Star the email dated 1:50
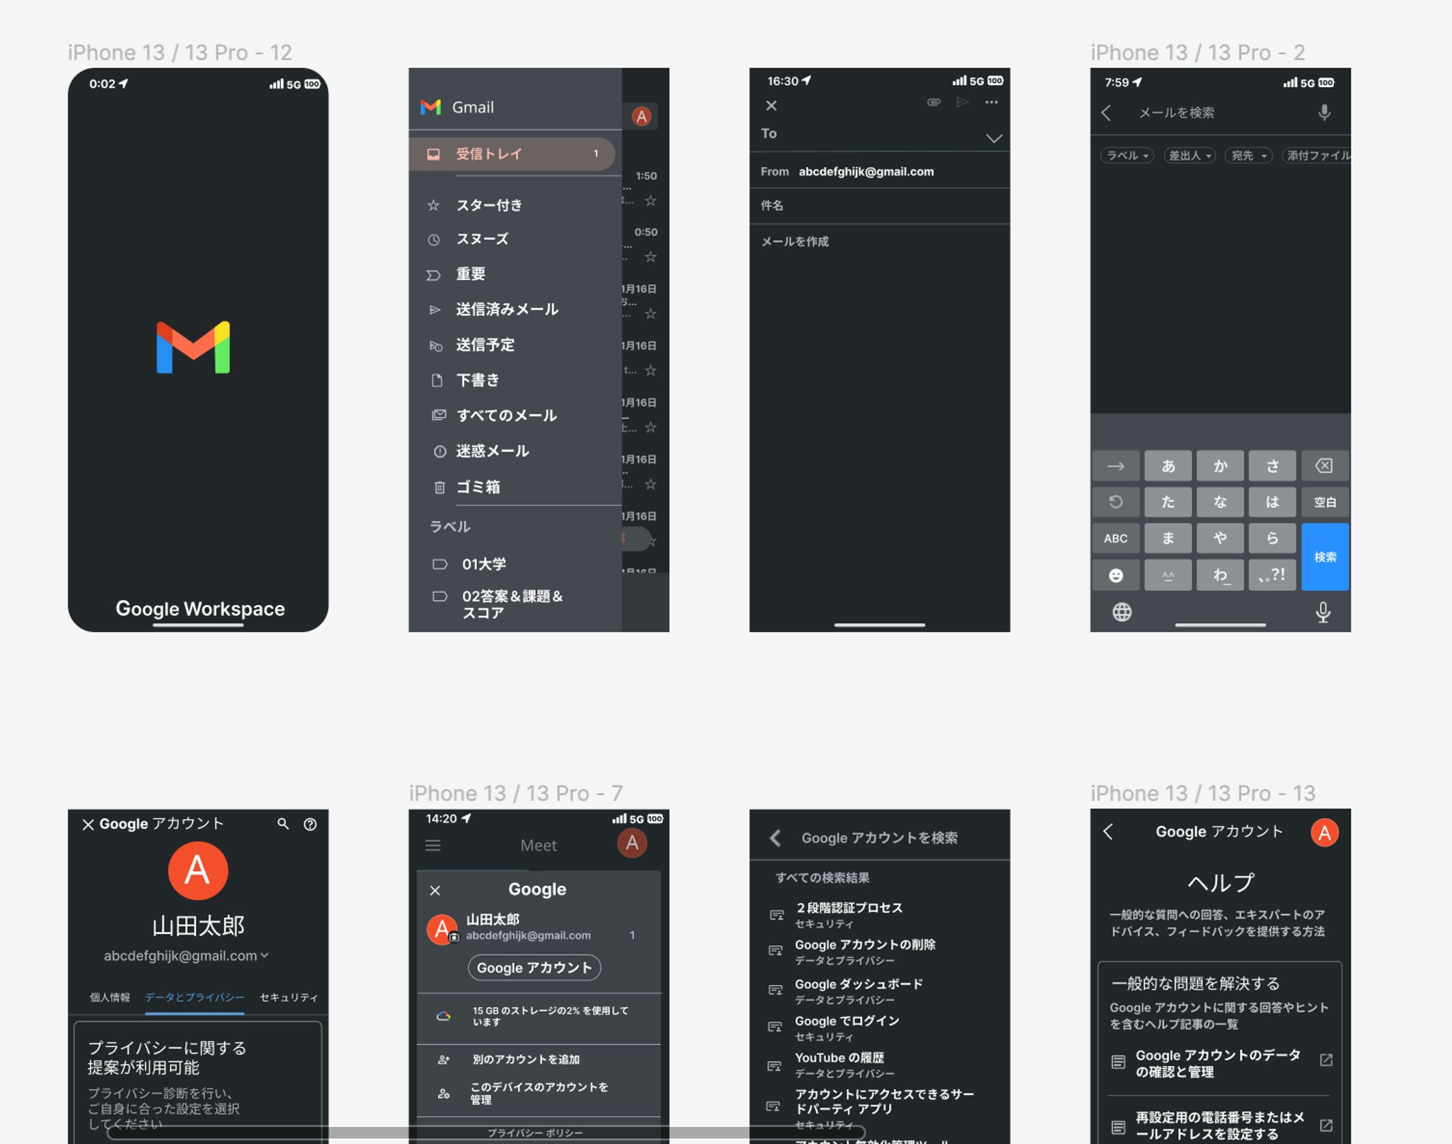The image size is (1452, 1144). click(650, 200)
